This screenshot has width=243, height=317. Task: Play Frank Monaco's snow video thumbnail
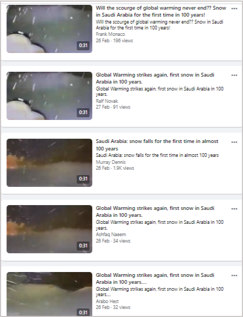pos(49,29)
